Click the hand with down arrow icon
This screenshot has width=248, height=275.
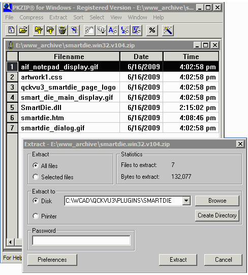(x=101, y=31)
